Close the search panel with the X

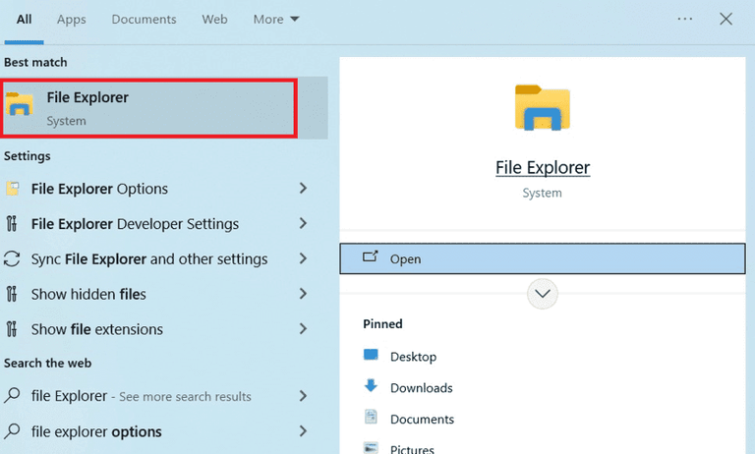coord(726,19)
